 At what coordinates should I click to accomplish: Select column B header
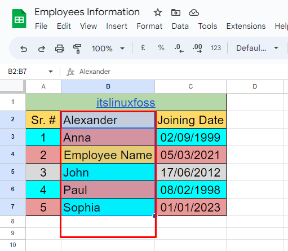tap(108, 86)
